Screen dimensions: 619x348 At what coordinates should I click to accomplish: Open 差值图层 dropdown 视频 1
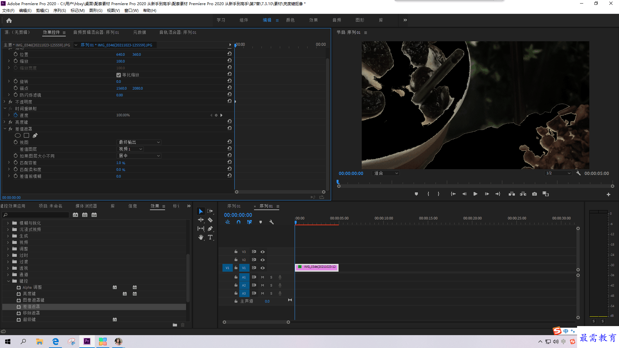click(130, 149)
